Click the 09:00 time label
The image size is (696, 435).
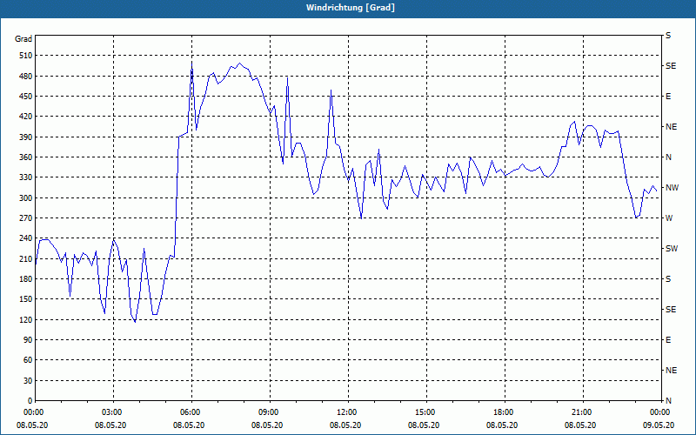pos(270,412)
